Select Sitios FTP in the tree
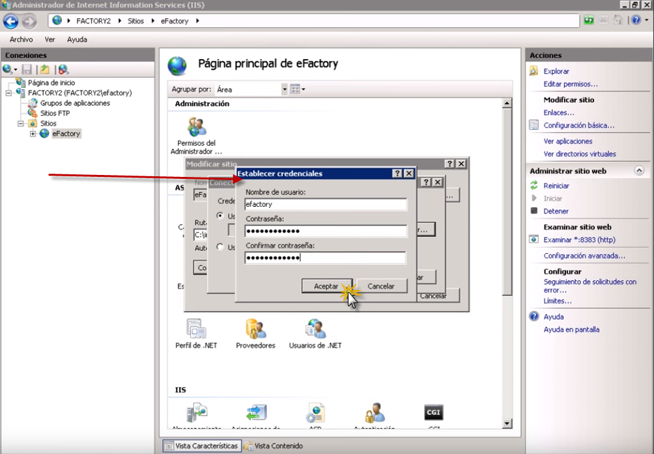Screen dimensions: 654x454 (55, 113)
